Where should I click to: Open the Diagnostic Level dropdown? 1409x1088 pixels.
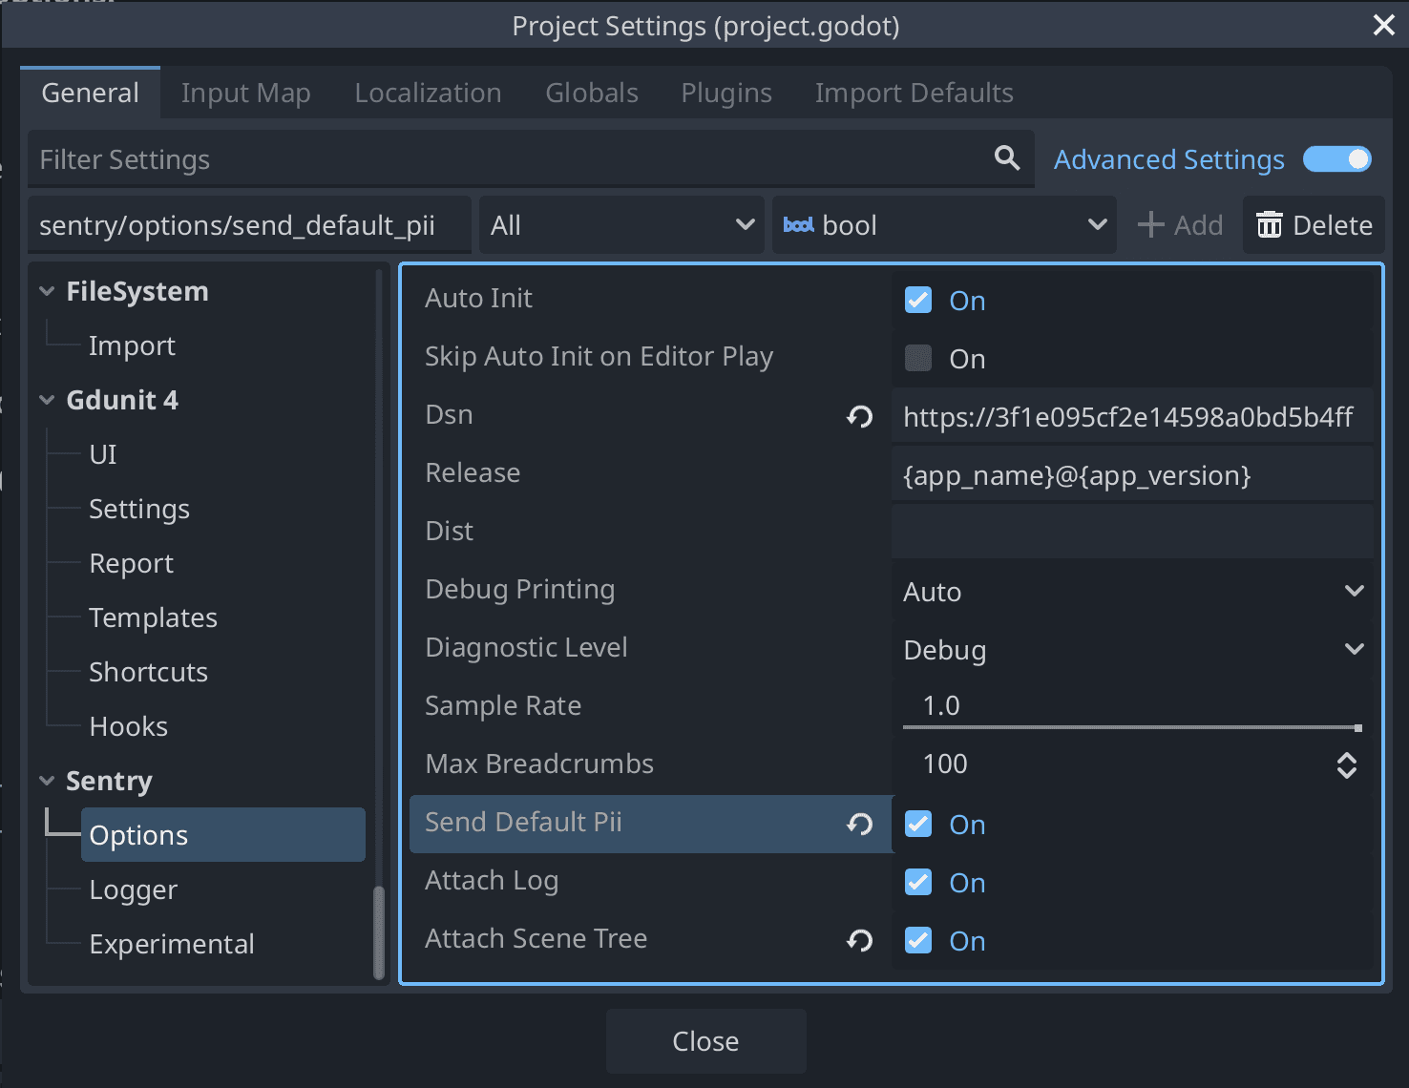coord(1132,650)
